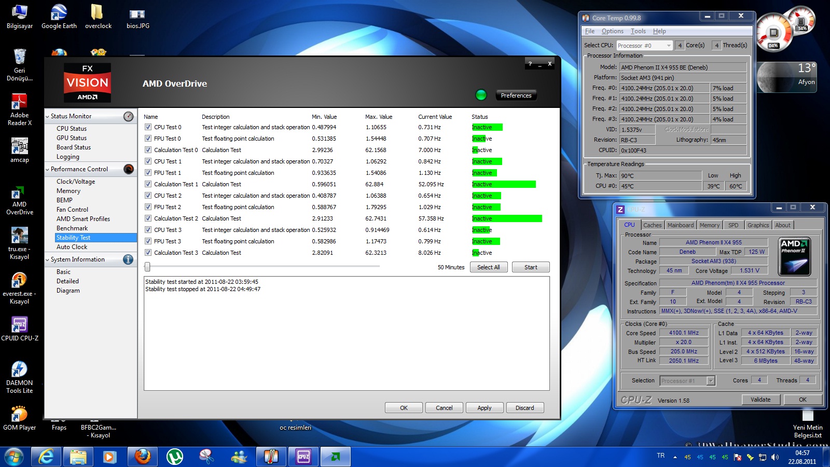Select Benchmark in the sidebar
Screen dimensions: 830x467
(x=72, y=228)
